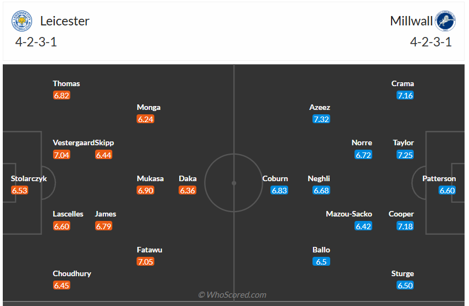Click Azeez's 7.32 rating badge
Screen dimensions: 469x306
tap(321, 119)
